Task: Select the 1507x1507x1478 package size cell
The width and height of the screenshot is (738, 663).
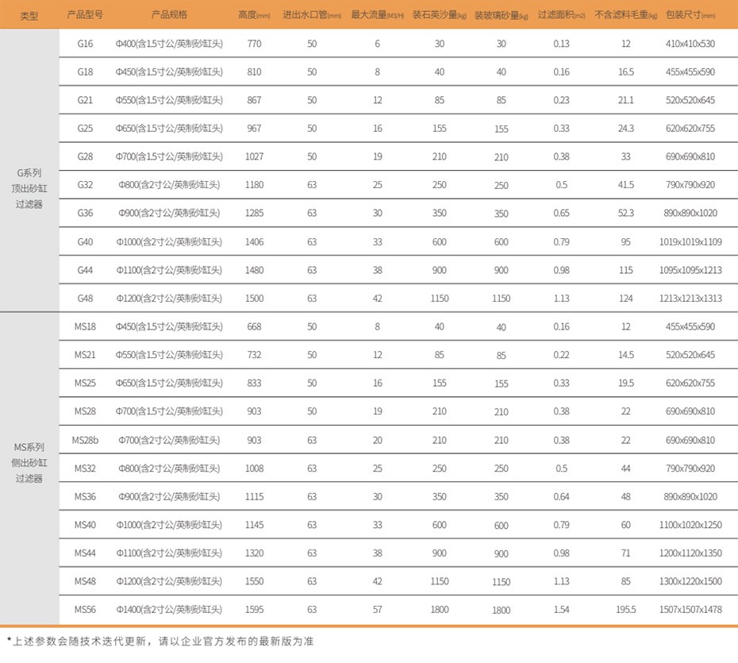Action: pos(690,610)
